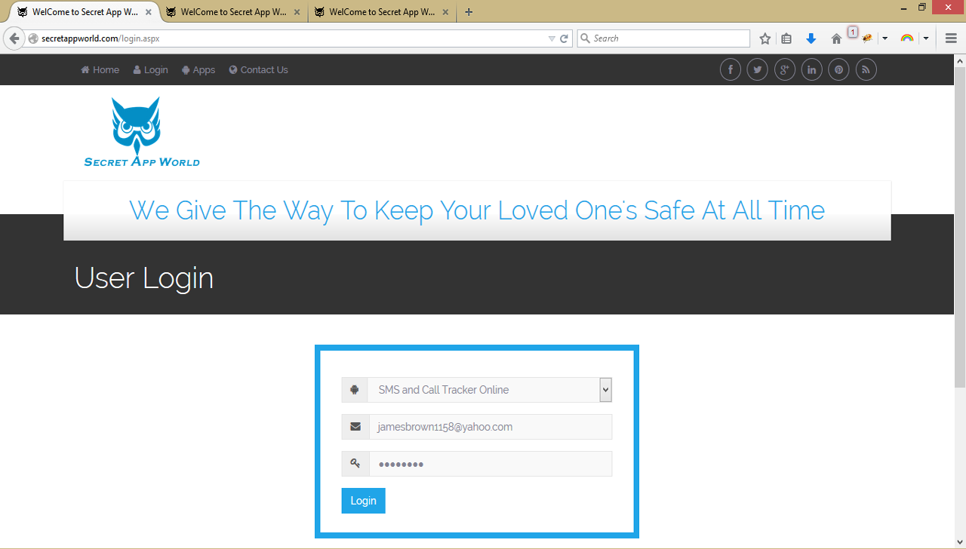
Task: Click the "We Give The Way" slogan text
Action: coord(477,210)
